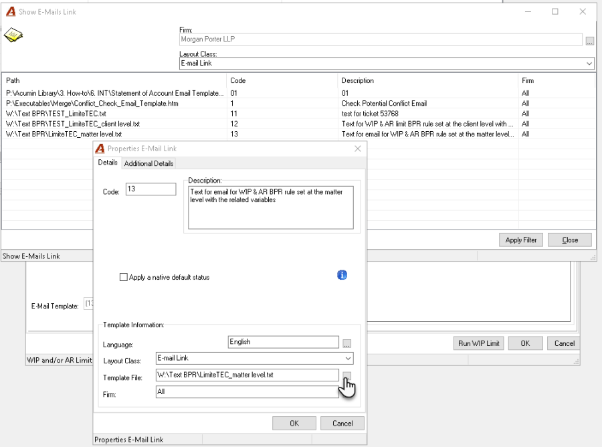Screen dimensions: 602x447
Task: Click Close in Show E-Mails Link window
Action: pyautogui.click(x=570, y=240)
